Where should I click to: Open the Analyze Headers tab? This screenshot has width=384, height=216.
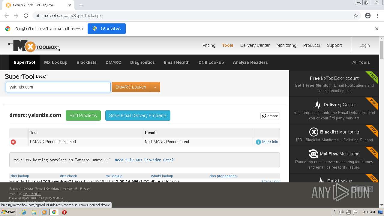(250, 62)
